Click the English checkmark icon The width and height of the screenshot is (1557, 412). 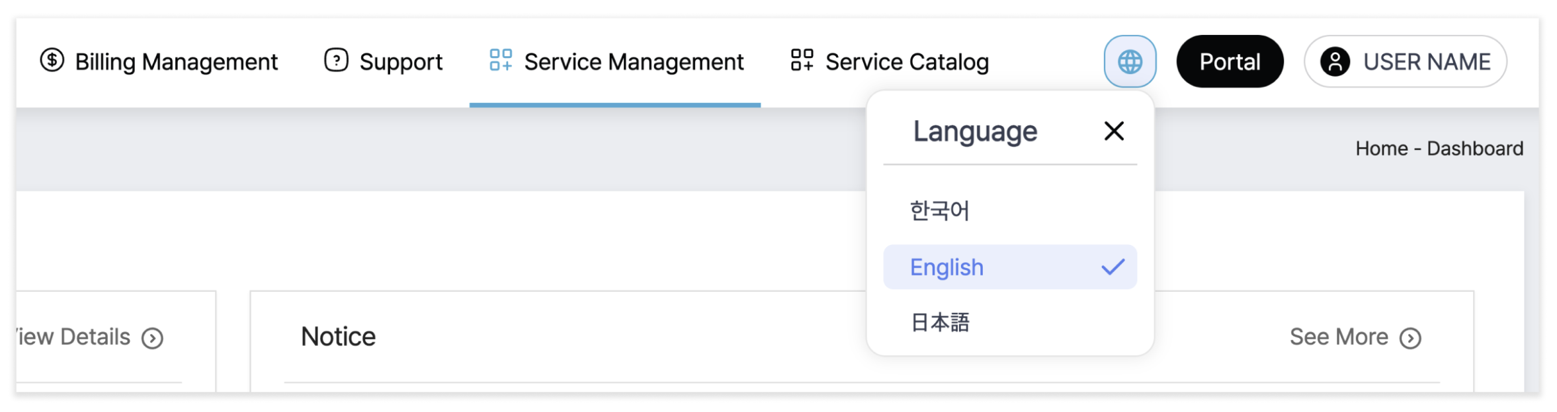pyautogui.click(x=1113, y=267)
